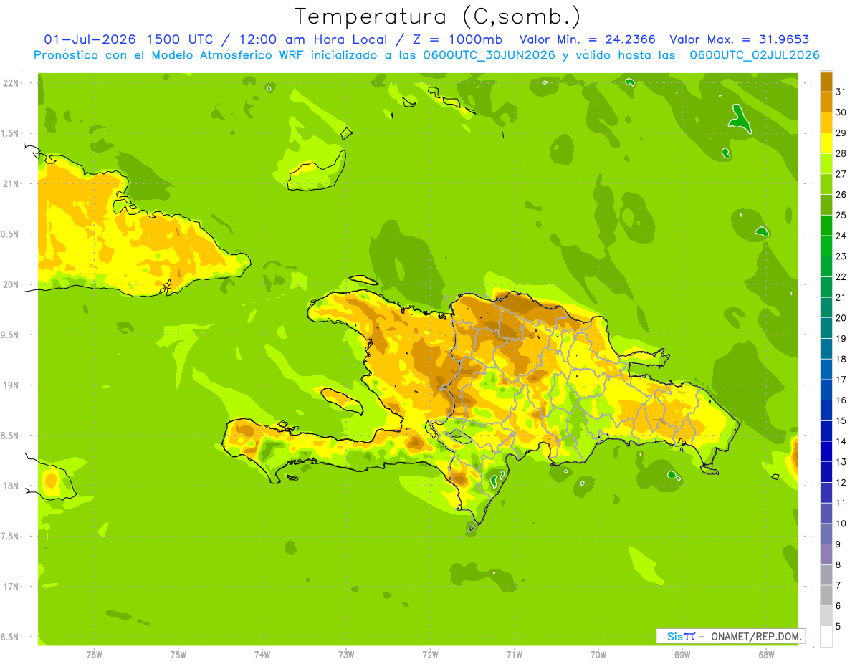Image resolution: width=860 pixels, height=664 pixels.
Task: Click the legend value 21 on the color bar
Action: point(841,297)
